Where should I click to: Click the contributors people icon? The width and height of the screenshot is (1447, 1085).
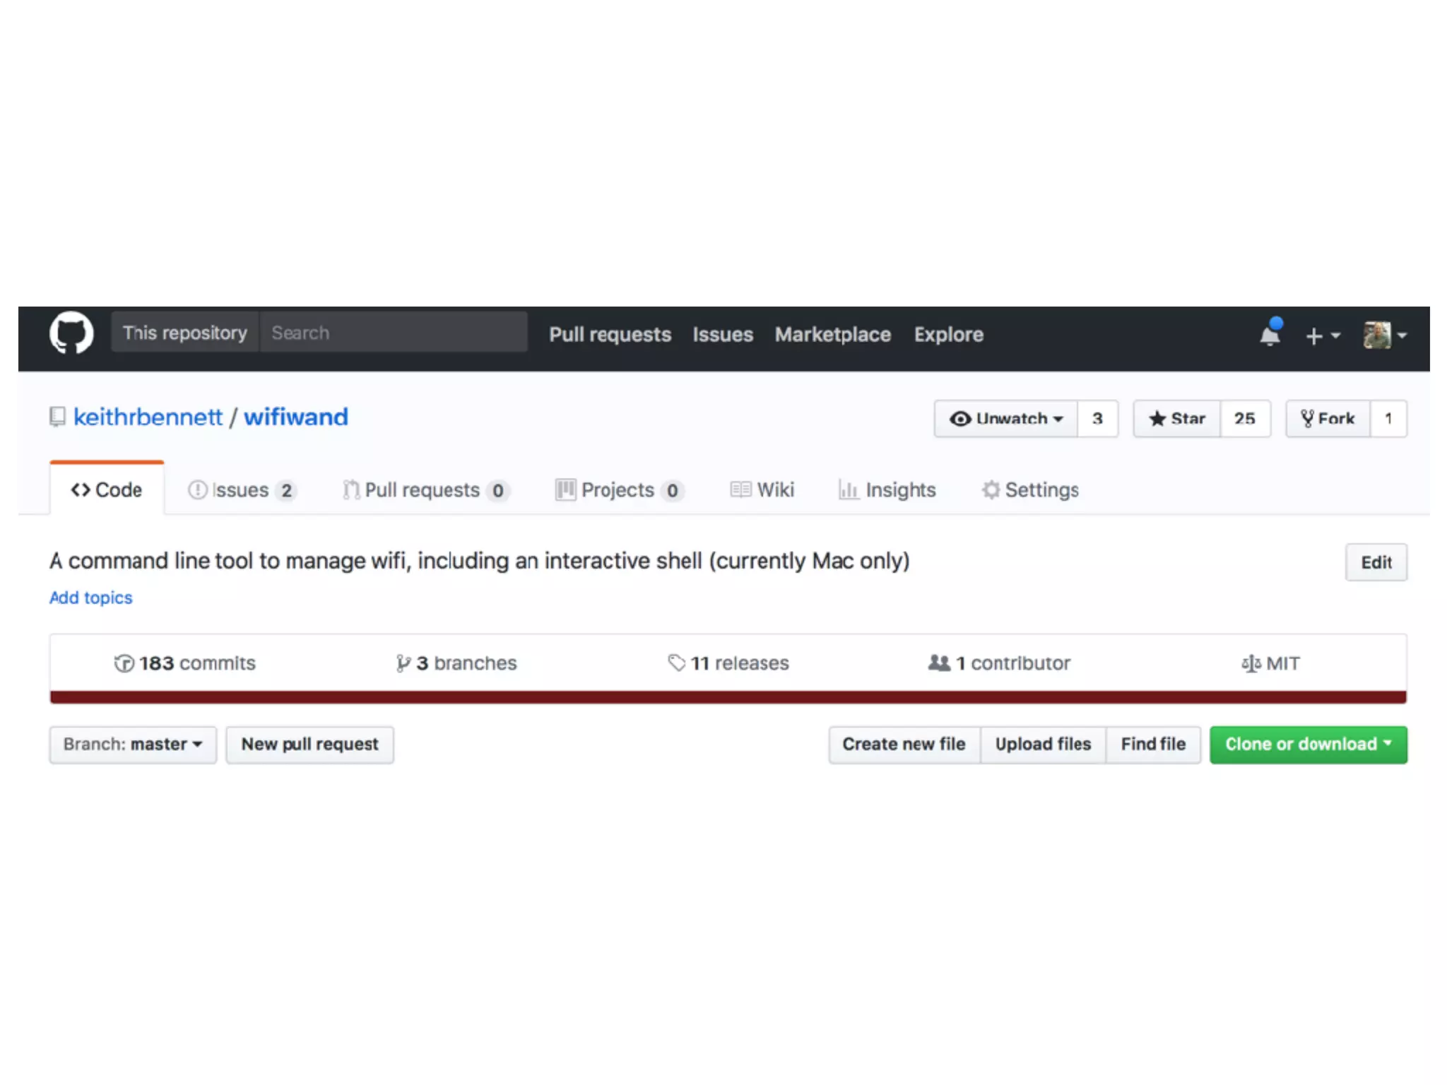pyautogui.click(x=938, y=663)
